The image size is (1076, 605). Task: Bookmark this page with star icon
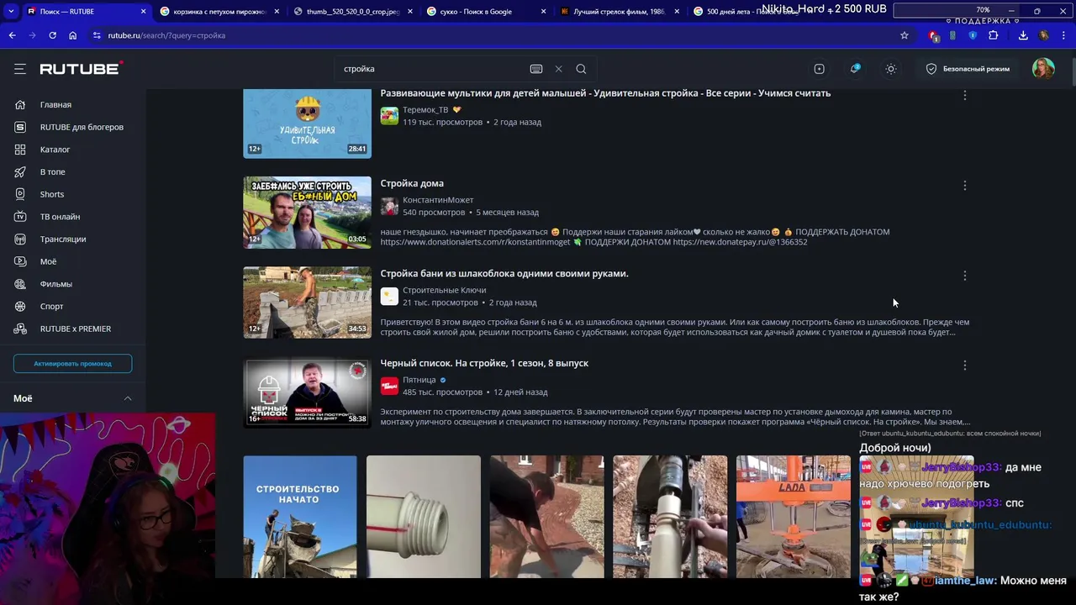(x=905, y=35)
